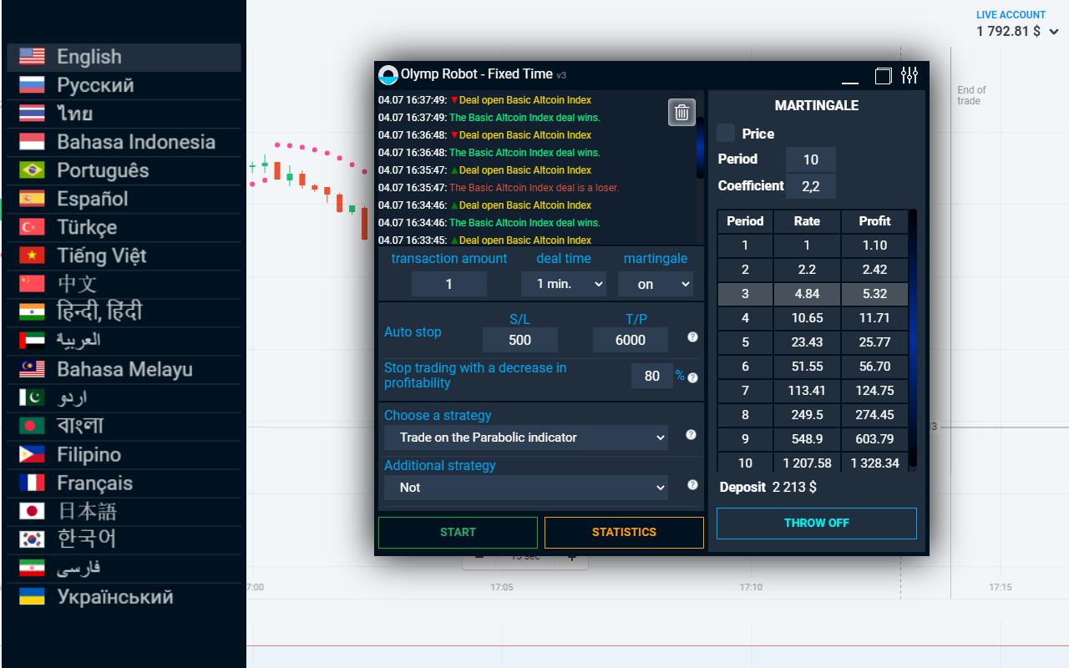Click the 16:35:47 deal is a loser entry
1069x668 pixels.
pos(499,188)
